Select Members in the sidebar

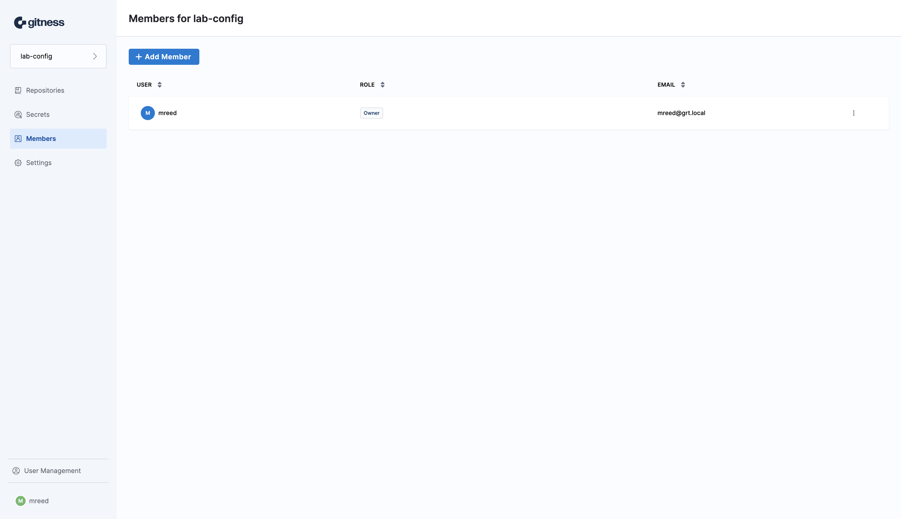tap(58, 139)
